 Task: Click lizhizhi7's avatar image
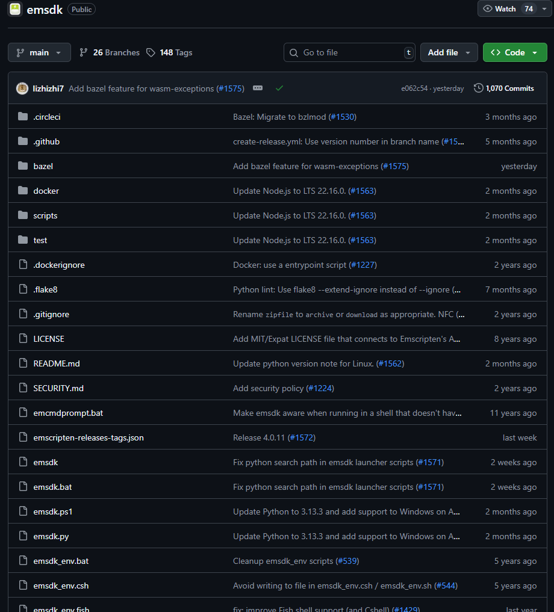coord(22,88)
